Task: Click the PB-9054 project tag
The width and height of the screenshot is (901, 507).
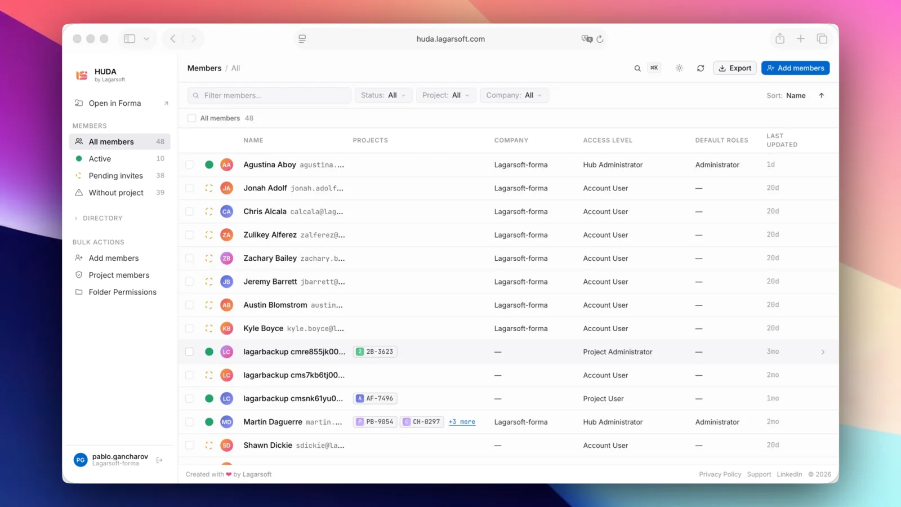Action: pyautogui.click(x=375, y=422)
